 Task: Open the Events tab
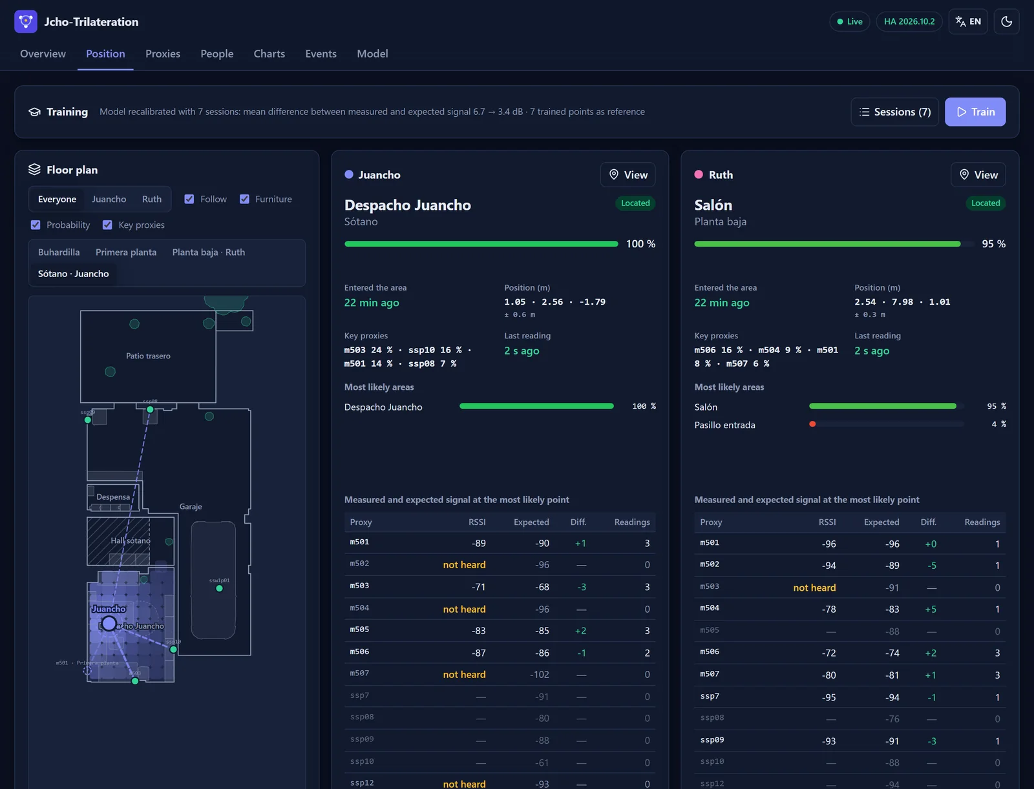click(x=321, y=54)
